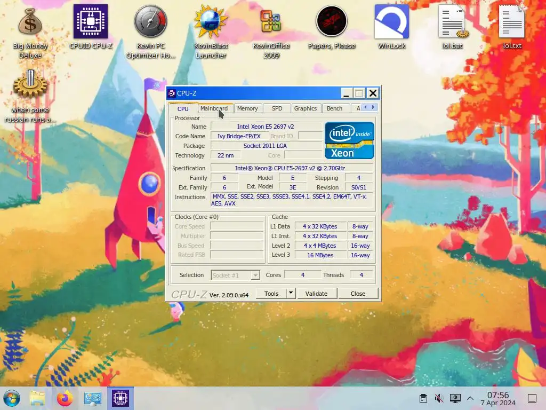The width and height of the screenshot is (546, 410).
Task: Click the Level 2 value '4 x 4 MBytes'
Action: [x=320, y=246]
